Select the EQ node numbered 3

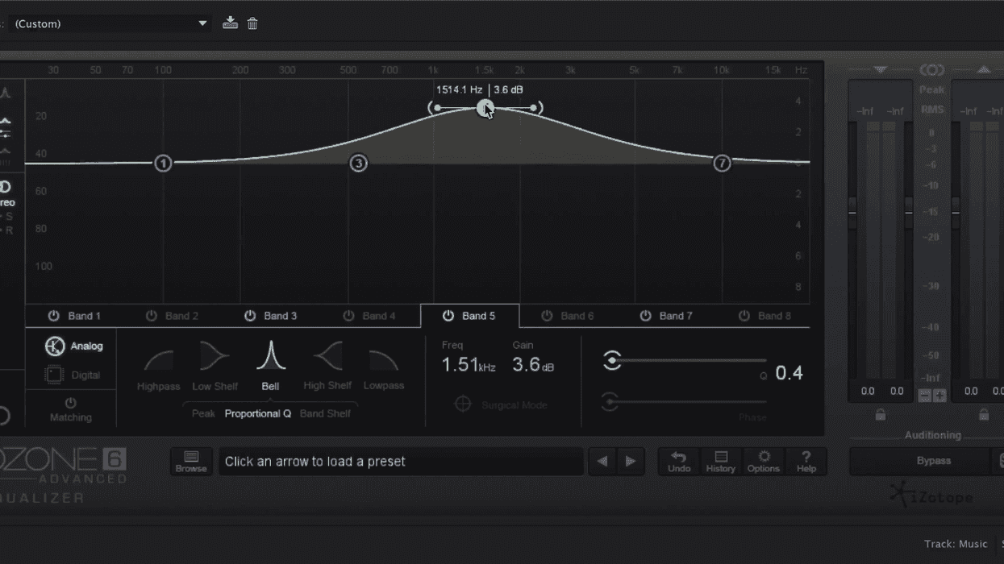click(x=358, y=163)
